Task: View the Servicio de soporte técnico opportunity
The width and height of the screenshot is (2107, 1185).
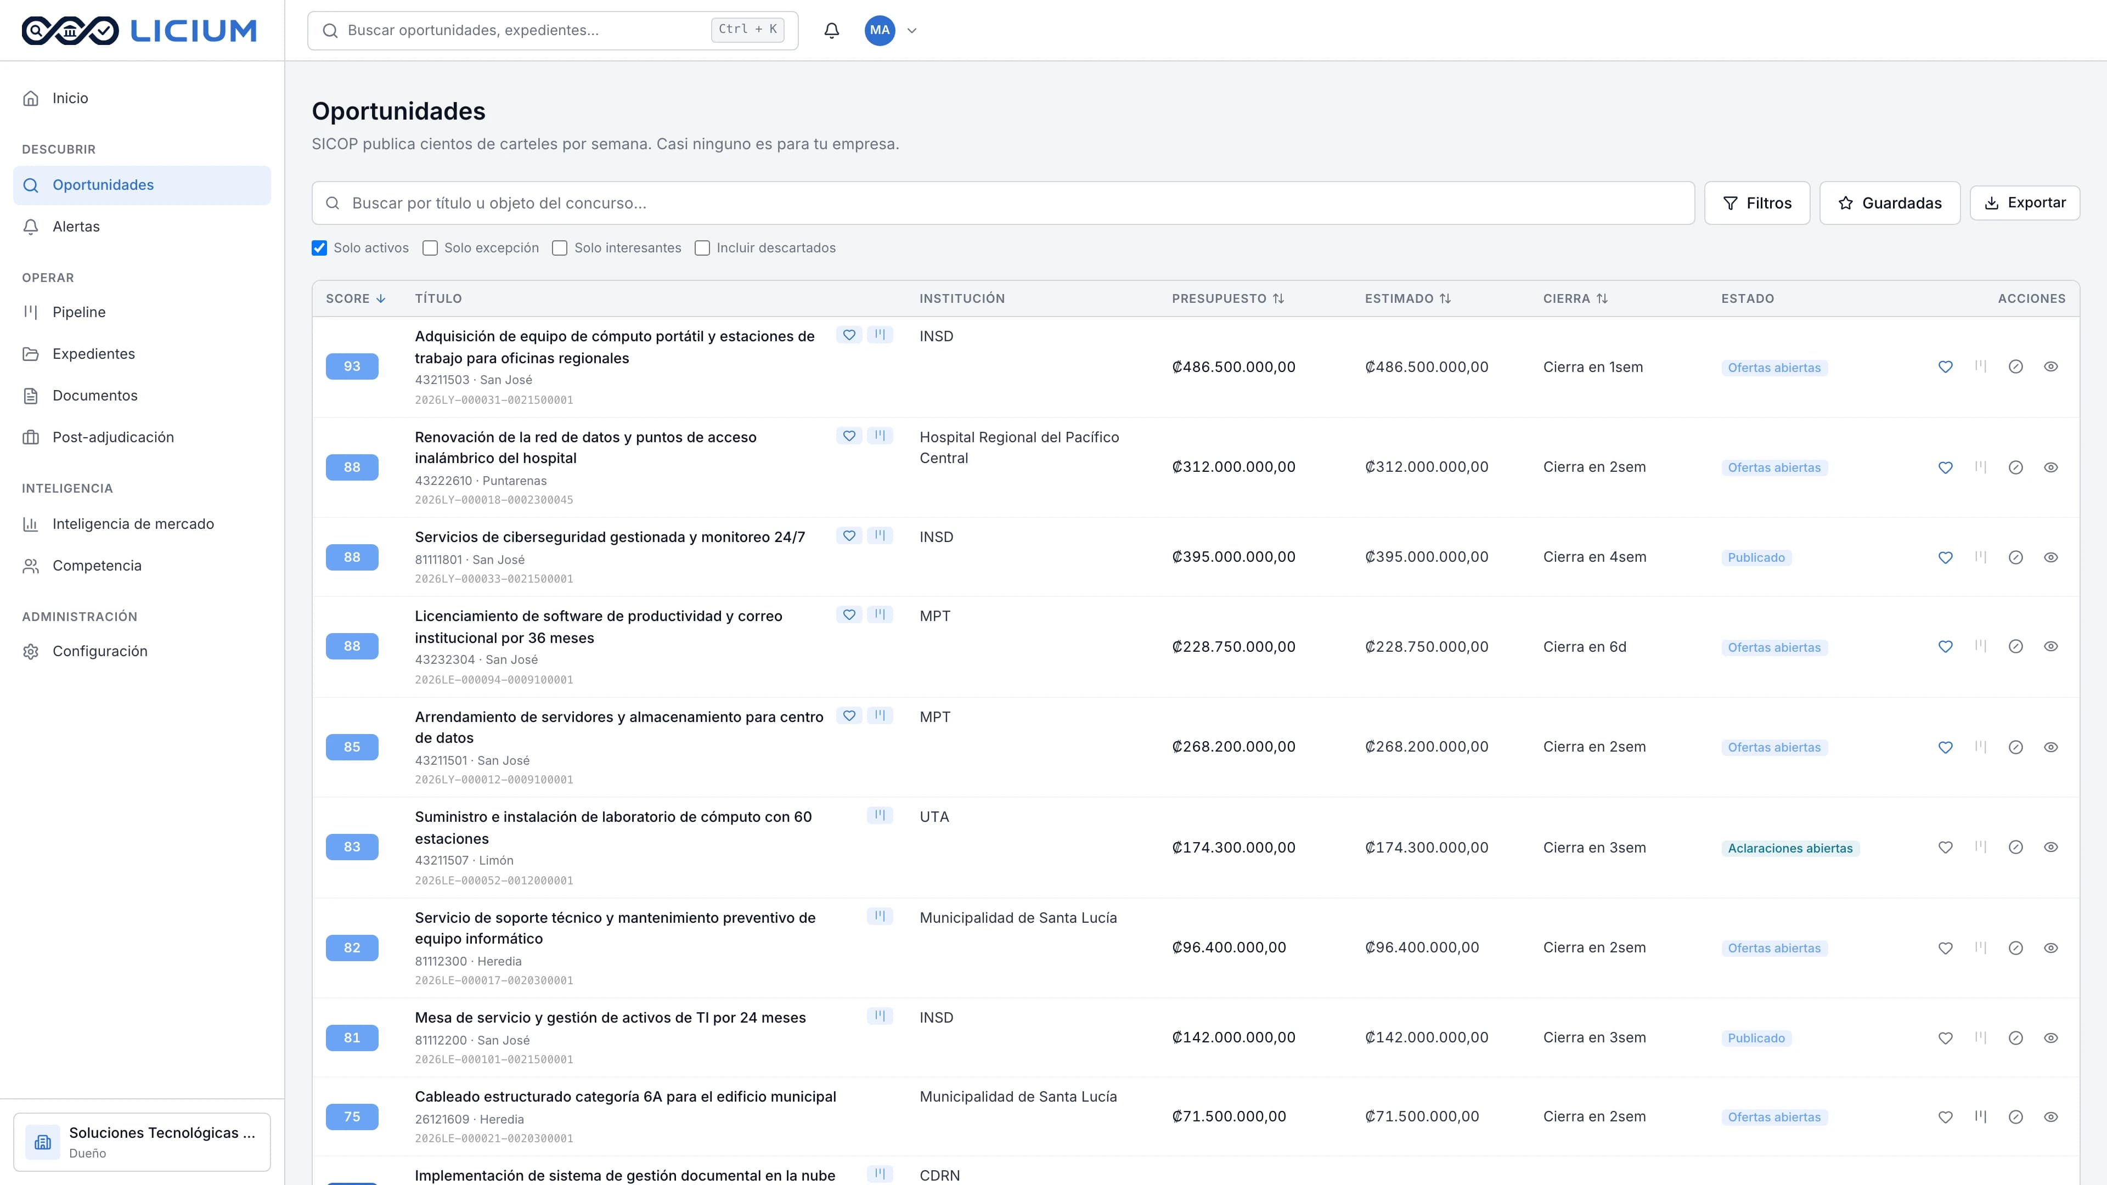Action: [x=2050, y=948]
